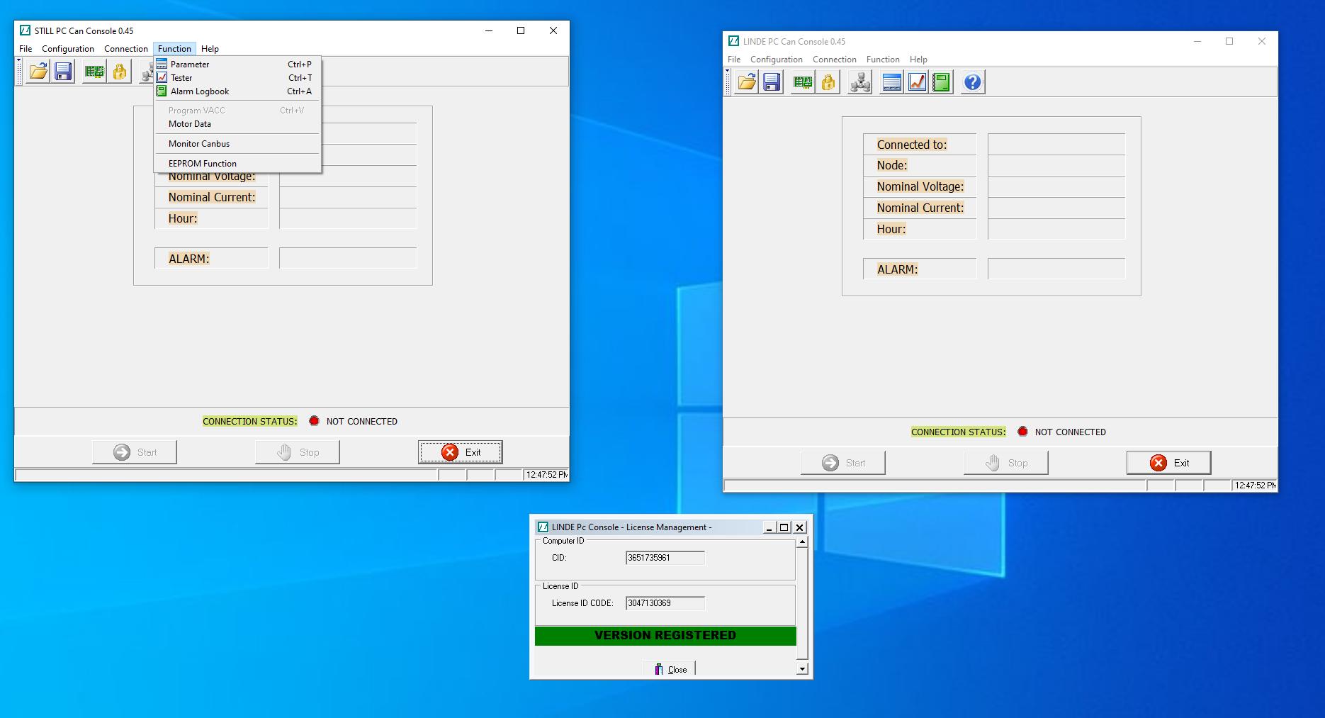Open Help menu in LINDE console
The image size is (1325, 718).
coord(918,60)
